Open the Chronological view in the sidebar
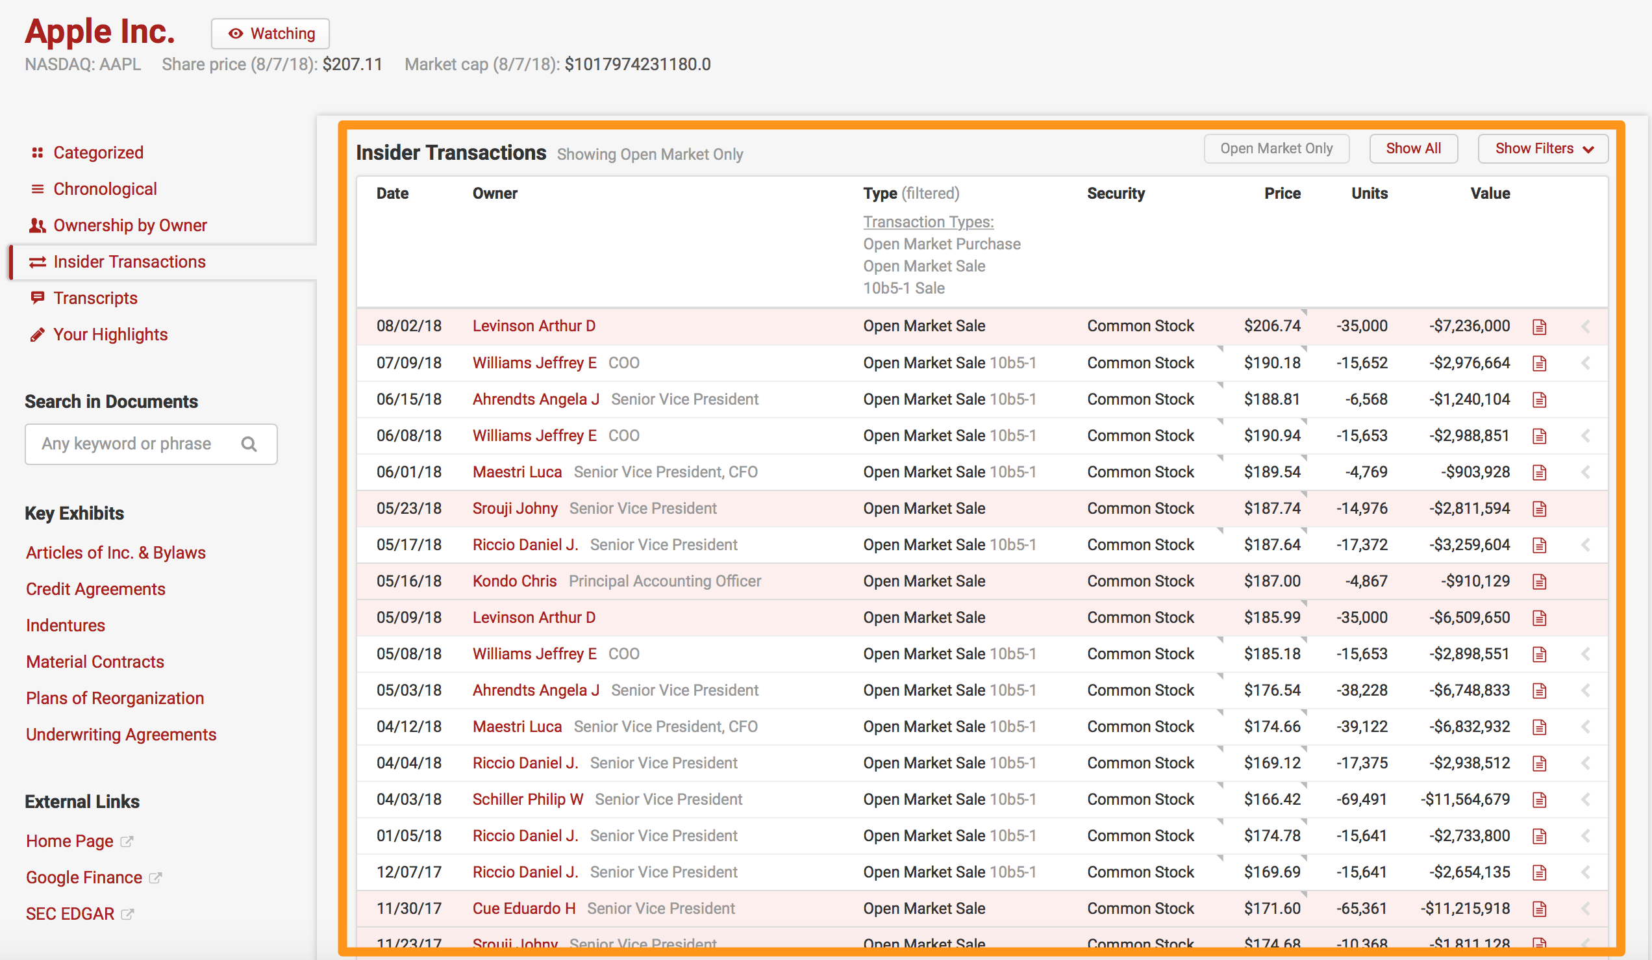Image resolution: width=1652 pixels, height=960 pixels. [x=105, y=189]
